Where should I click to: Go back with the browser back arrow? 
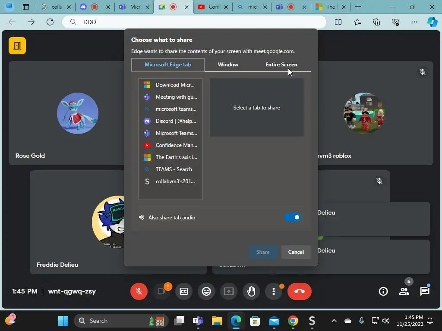click(x=12, y=22)
